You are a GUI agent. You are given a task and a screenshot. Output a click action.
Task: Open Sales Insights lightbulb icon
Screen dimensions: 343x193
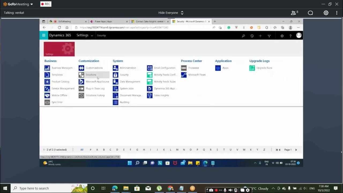[x=150, y=95]
